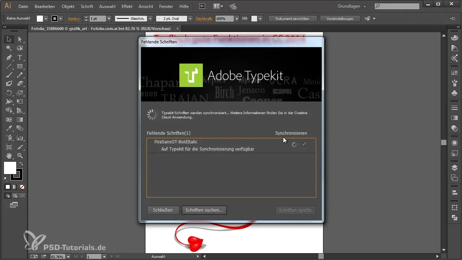Open the Objekt menu
Viewport: 462px width, 260px height.
point(69,6)
